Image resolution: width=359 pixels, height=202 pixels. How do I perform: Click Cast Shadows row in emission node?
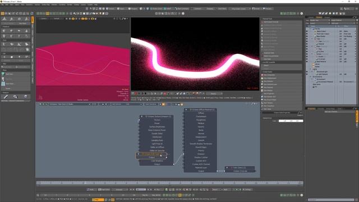[157, 161]
